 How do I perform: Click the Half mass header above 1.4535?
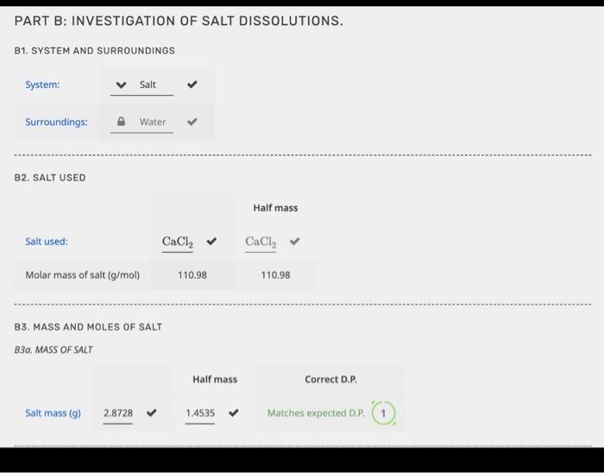point(215,380)
